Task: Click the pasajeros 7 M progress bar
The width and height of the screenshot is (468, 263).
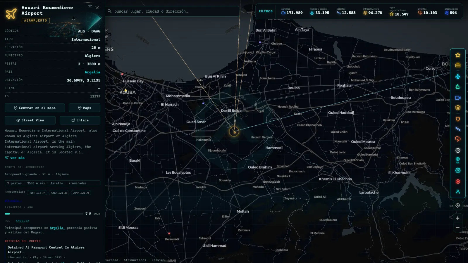Action: pyautogui.click(x=44, y=214)
